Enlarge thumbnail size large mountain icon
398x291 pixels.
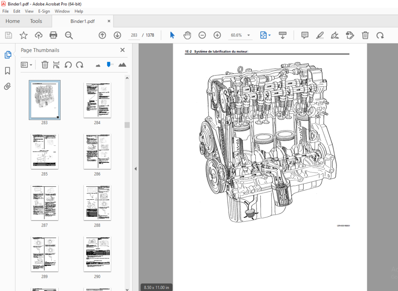click(x=122, y=65)
